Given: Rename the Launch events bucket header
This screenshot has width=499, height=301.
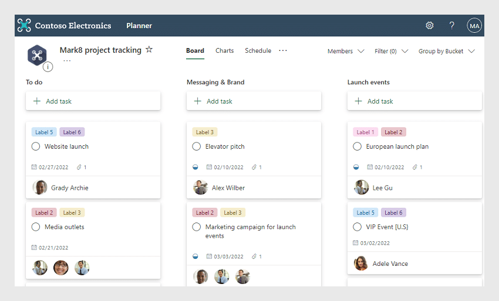Looking at the screenshot, I should 368,82.
